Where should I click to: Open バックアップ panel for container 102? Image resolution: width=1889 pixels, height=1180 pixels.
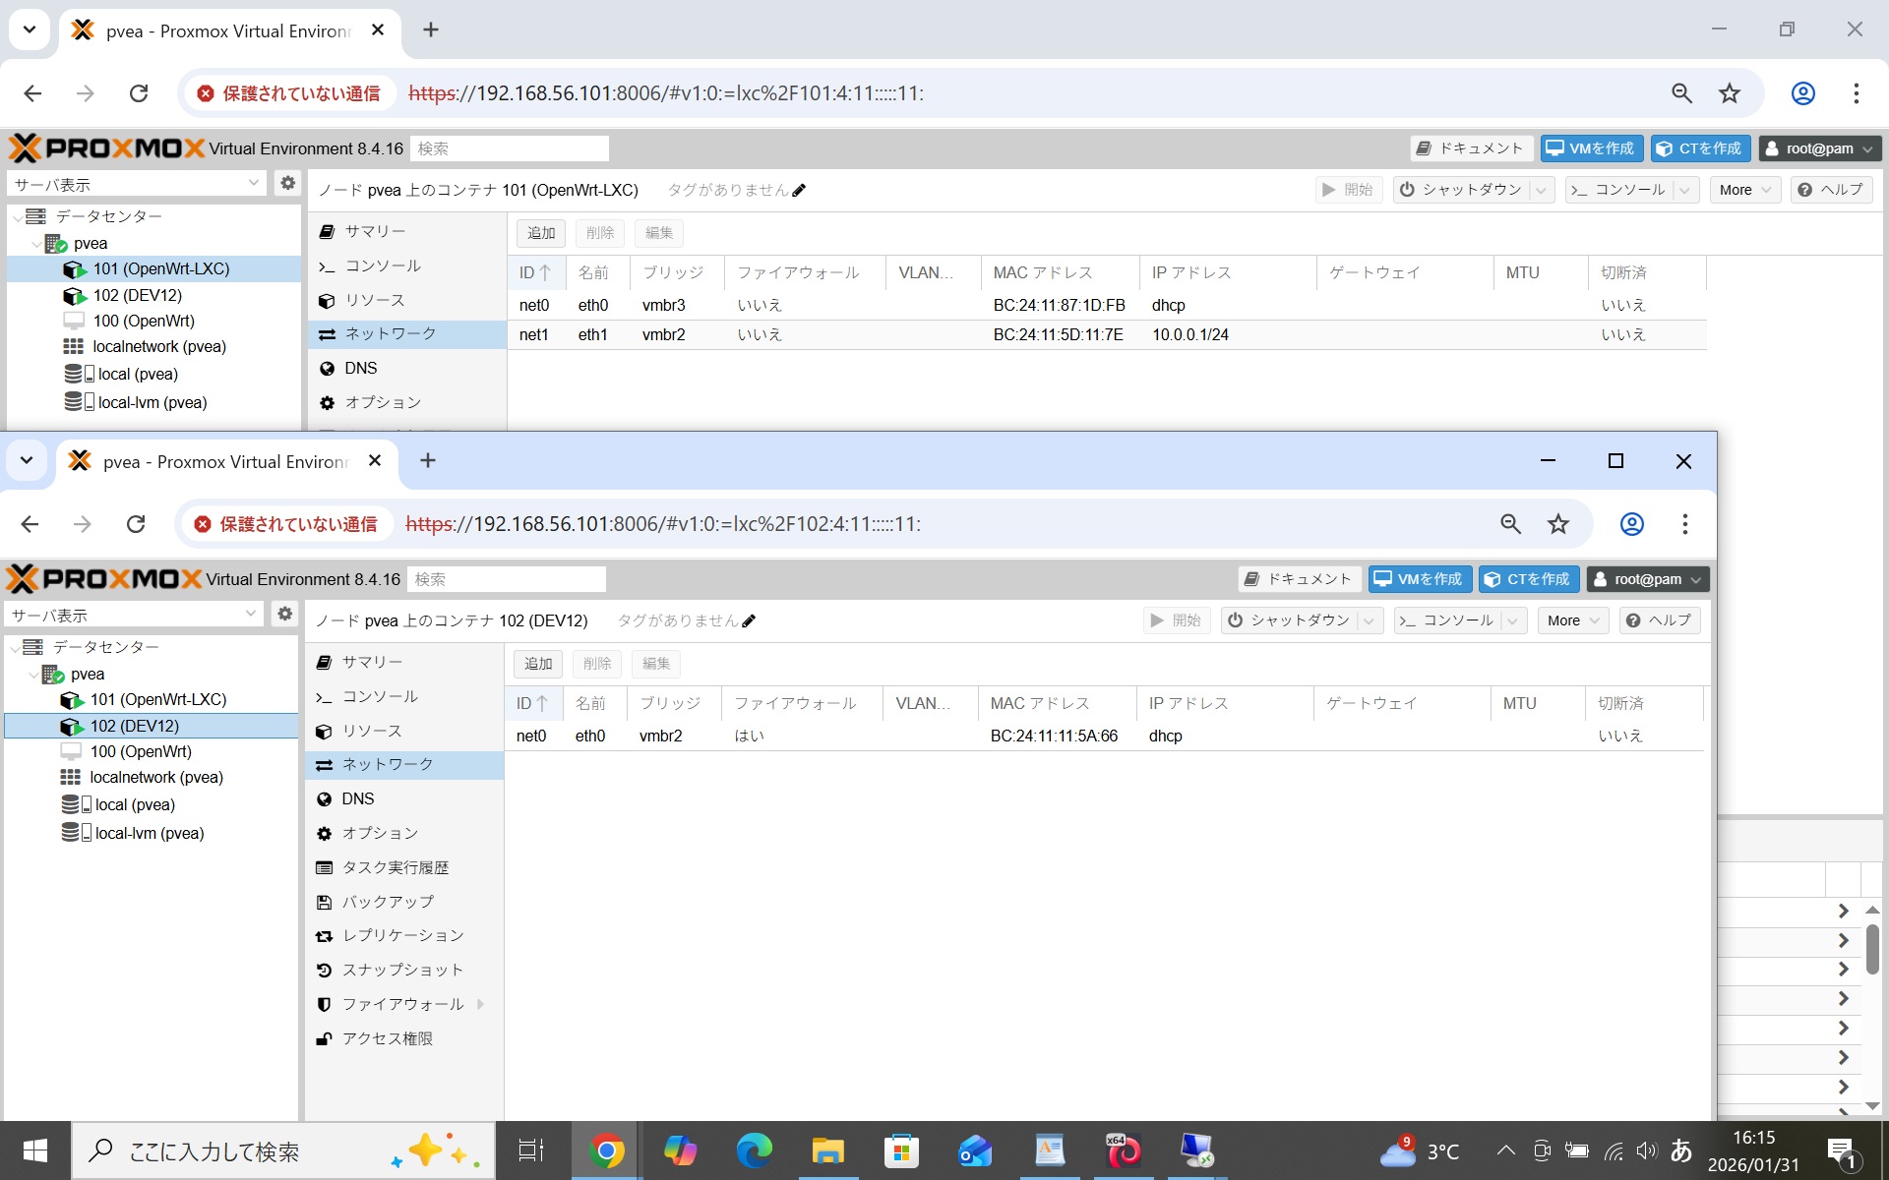click(387, 902)
